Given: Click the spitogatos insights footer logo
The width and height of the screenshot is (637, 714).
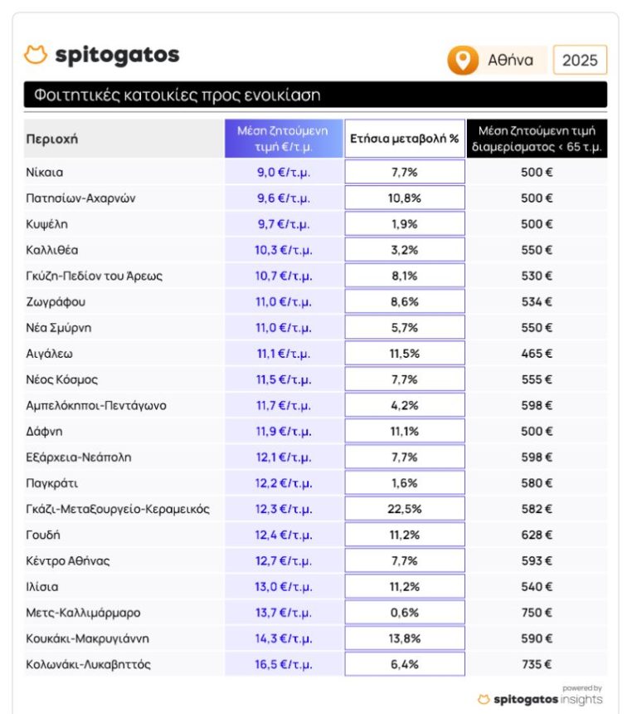Looking at the screenshot, I should (540, 699).
